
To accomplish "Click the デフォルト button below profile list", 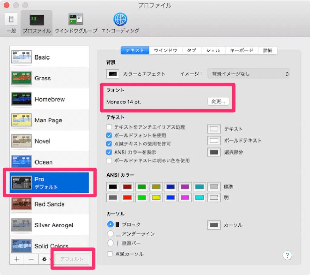I will coord(72,259).
